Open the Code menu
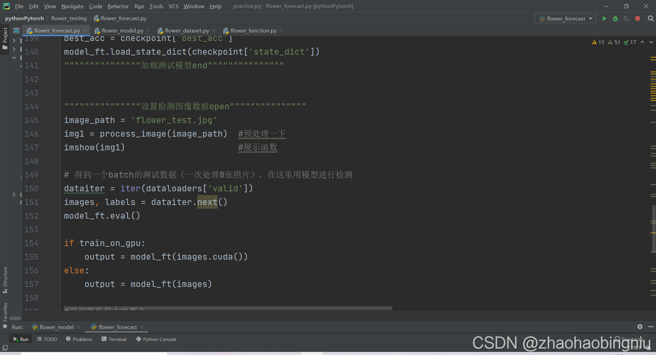Viewport: 656px width, 355px height. coord(96,6)
